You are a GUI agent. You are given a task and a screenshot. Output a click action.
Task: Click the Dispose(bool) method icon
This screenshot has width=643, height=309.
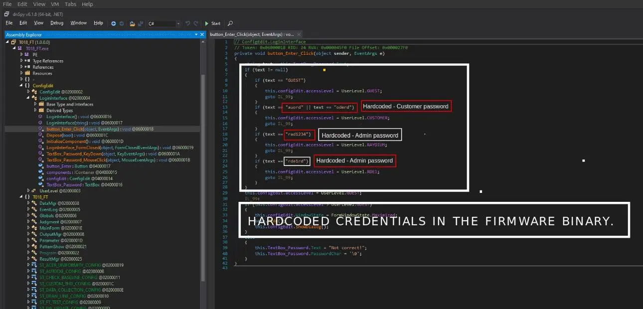click(x=41, y=135)
